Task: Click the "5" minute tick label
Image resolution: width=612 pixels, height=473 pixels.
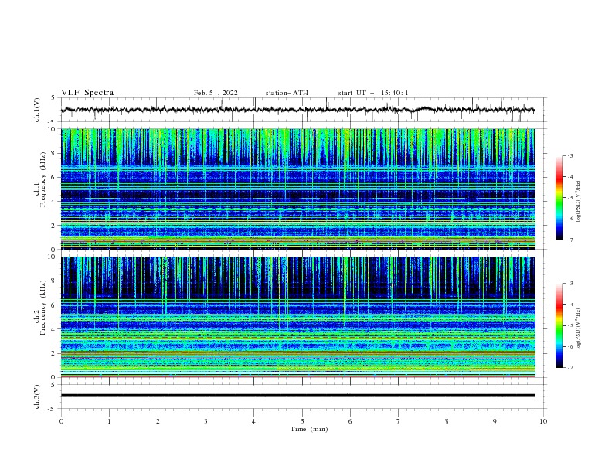Action: (x=302, y=421)
